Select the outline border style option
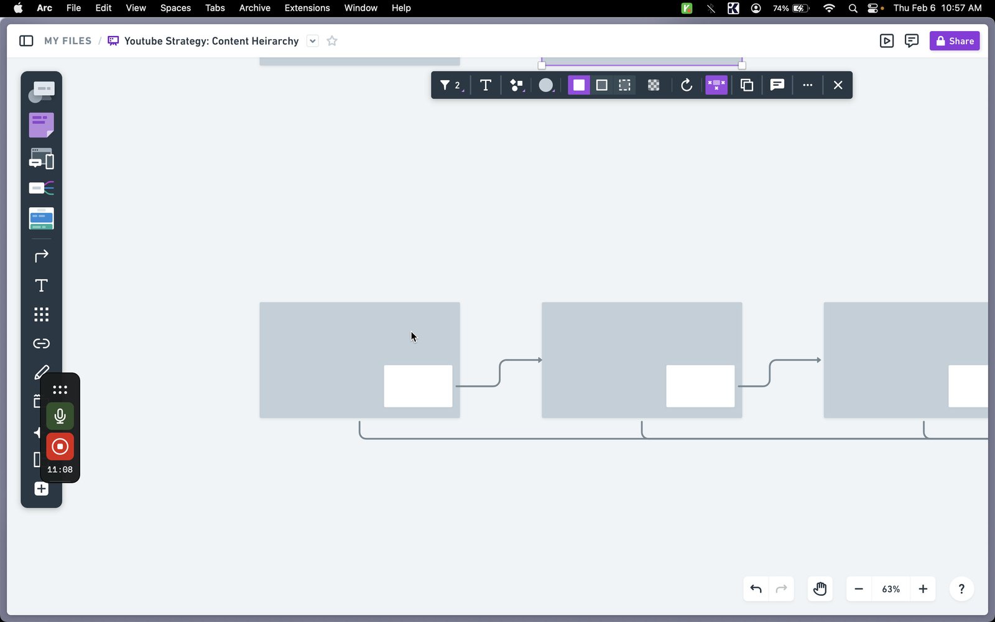 602,85
